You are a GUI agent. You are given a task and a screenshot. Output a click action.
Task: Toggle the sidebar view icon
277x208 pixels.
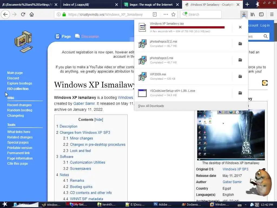[x=261, y=14]
